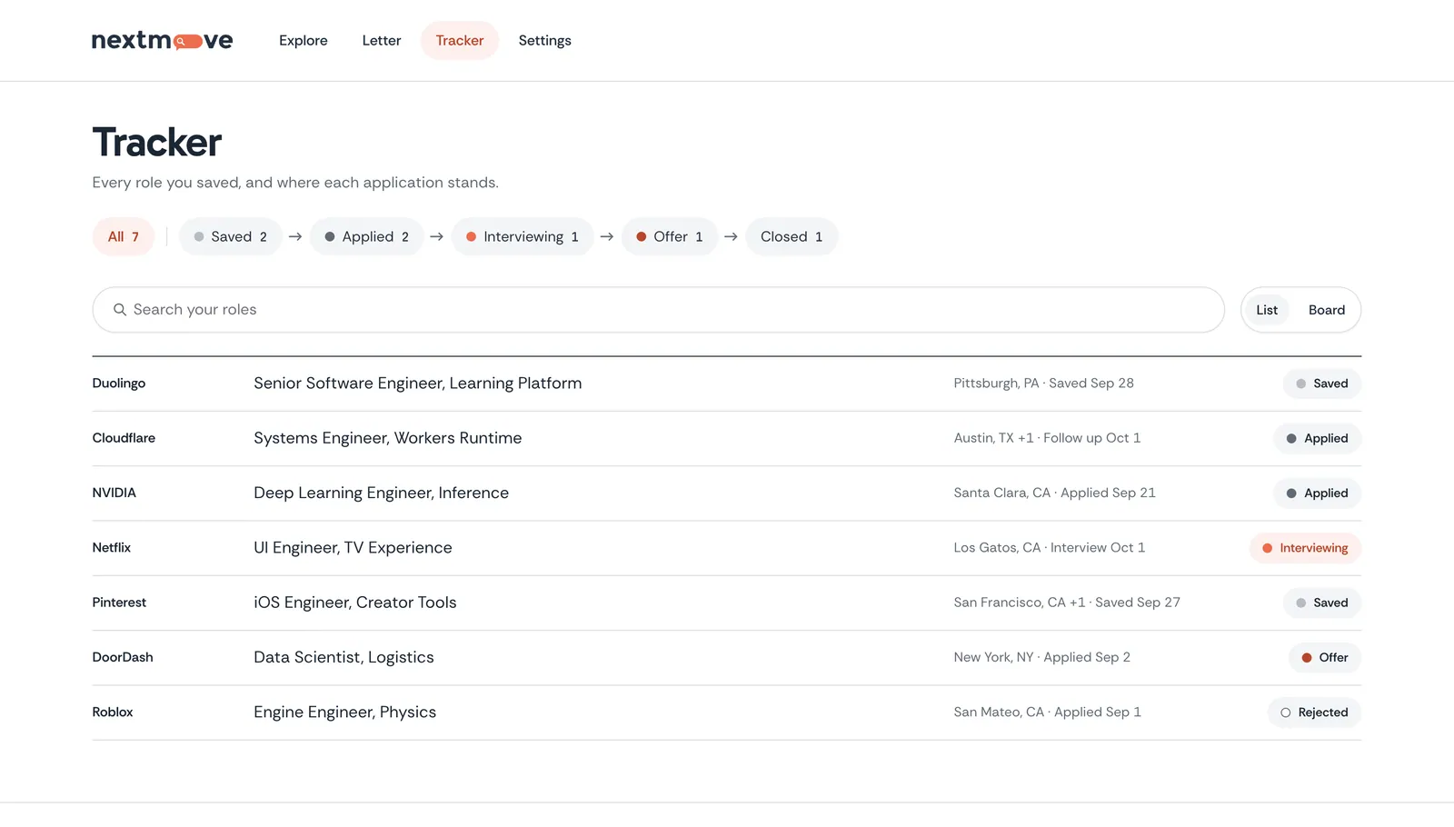
Task: Click 'Pittsburgh, PA · Saved Sep 28' text
Action: pyautogui.click(x=1044, y=384)
